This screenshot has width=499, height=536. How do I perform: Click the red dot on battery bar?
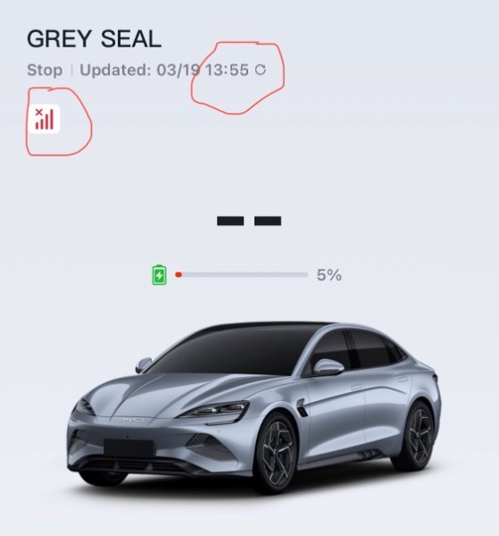(x=179, y=274)
